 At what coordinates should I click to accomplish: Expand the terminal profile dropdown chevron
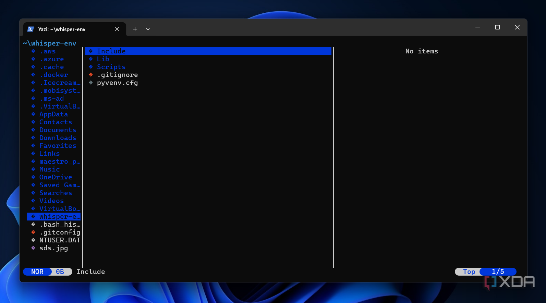(148, 29)
